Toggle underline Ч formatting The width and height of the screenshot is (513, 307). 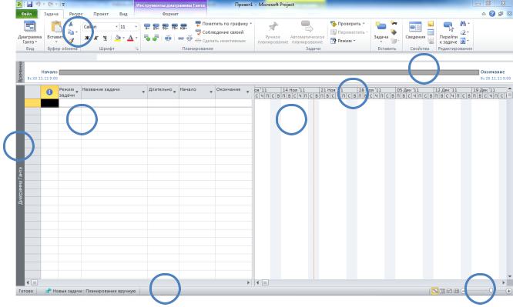[105, 38]
